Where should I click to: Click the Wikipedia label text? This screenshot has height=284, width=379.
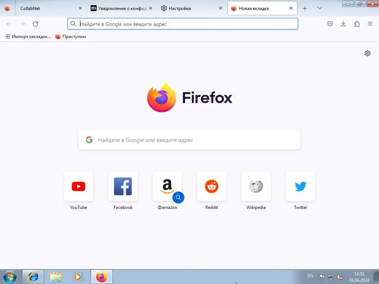[256, 207]
